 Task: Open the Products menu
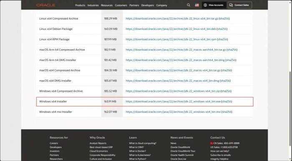pyautogui.click(x=80, y=5)
